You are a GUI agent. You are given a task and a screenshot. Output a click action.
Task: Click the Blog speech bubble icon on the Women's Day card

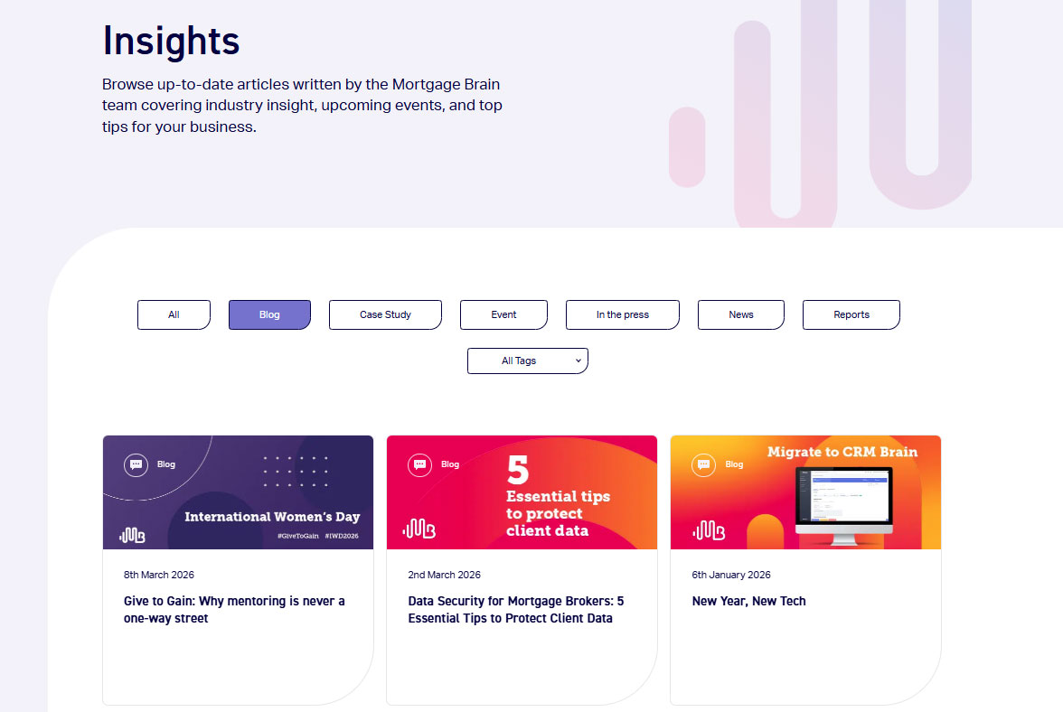tap(136, 464)
